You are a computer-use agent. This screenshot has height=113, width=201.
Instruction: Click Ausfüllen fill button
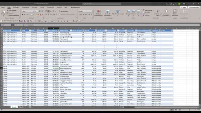(147, 13)
